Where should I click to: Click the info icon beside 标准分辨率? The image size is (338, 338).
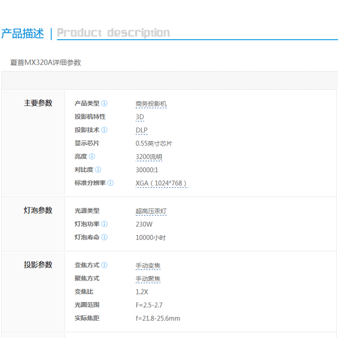[110, 183]
